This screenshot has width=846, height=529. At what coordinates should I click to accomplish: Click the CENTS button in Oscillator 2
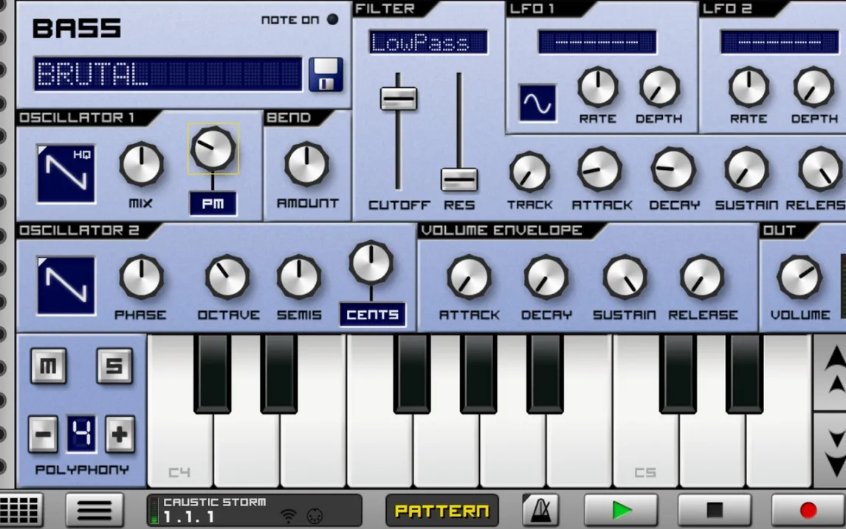click(372, 315)
